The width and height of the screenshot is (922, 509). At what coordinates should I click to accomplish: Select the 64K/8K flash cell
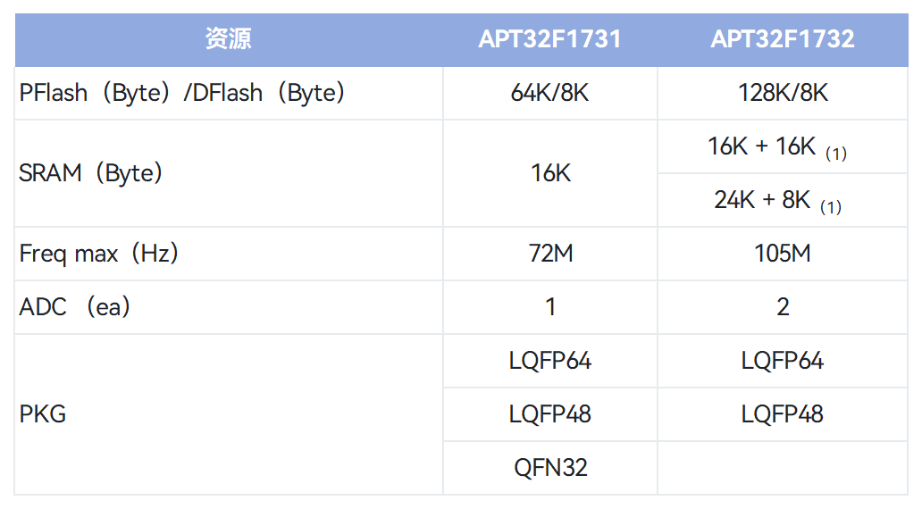[549, 93]
